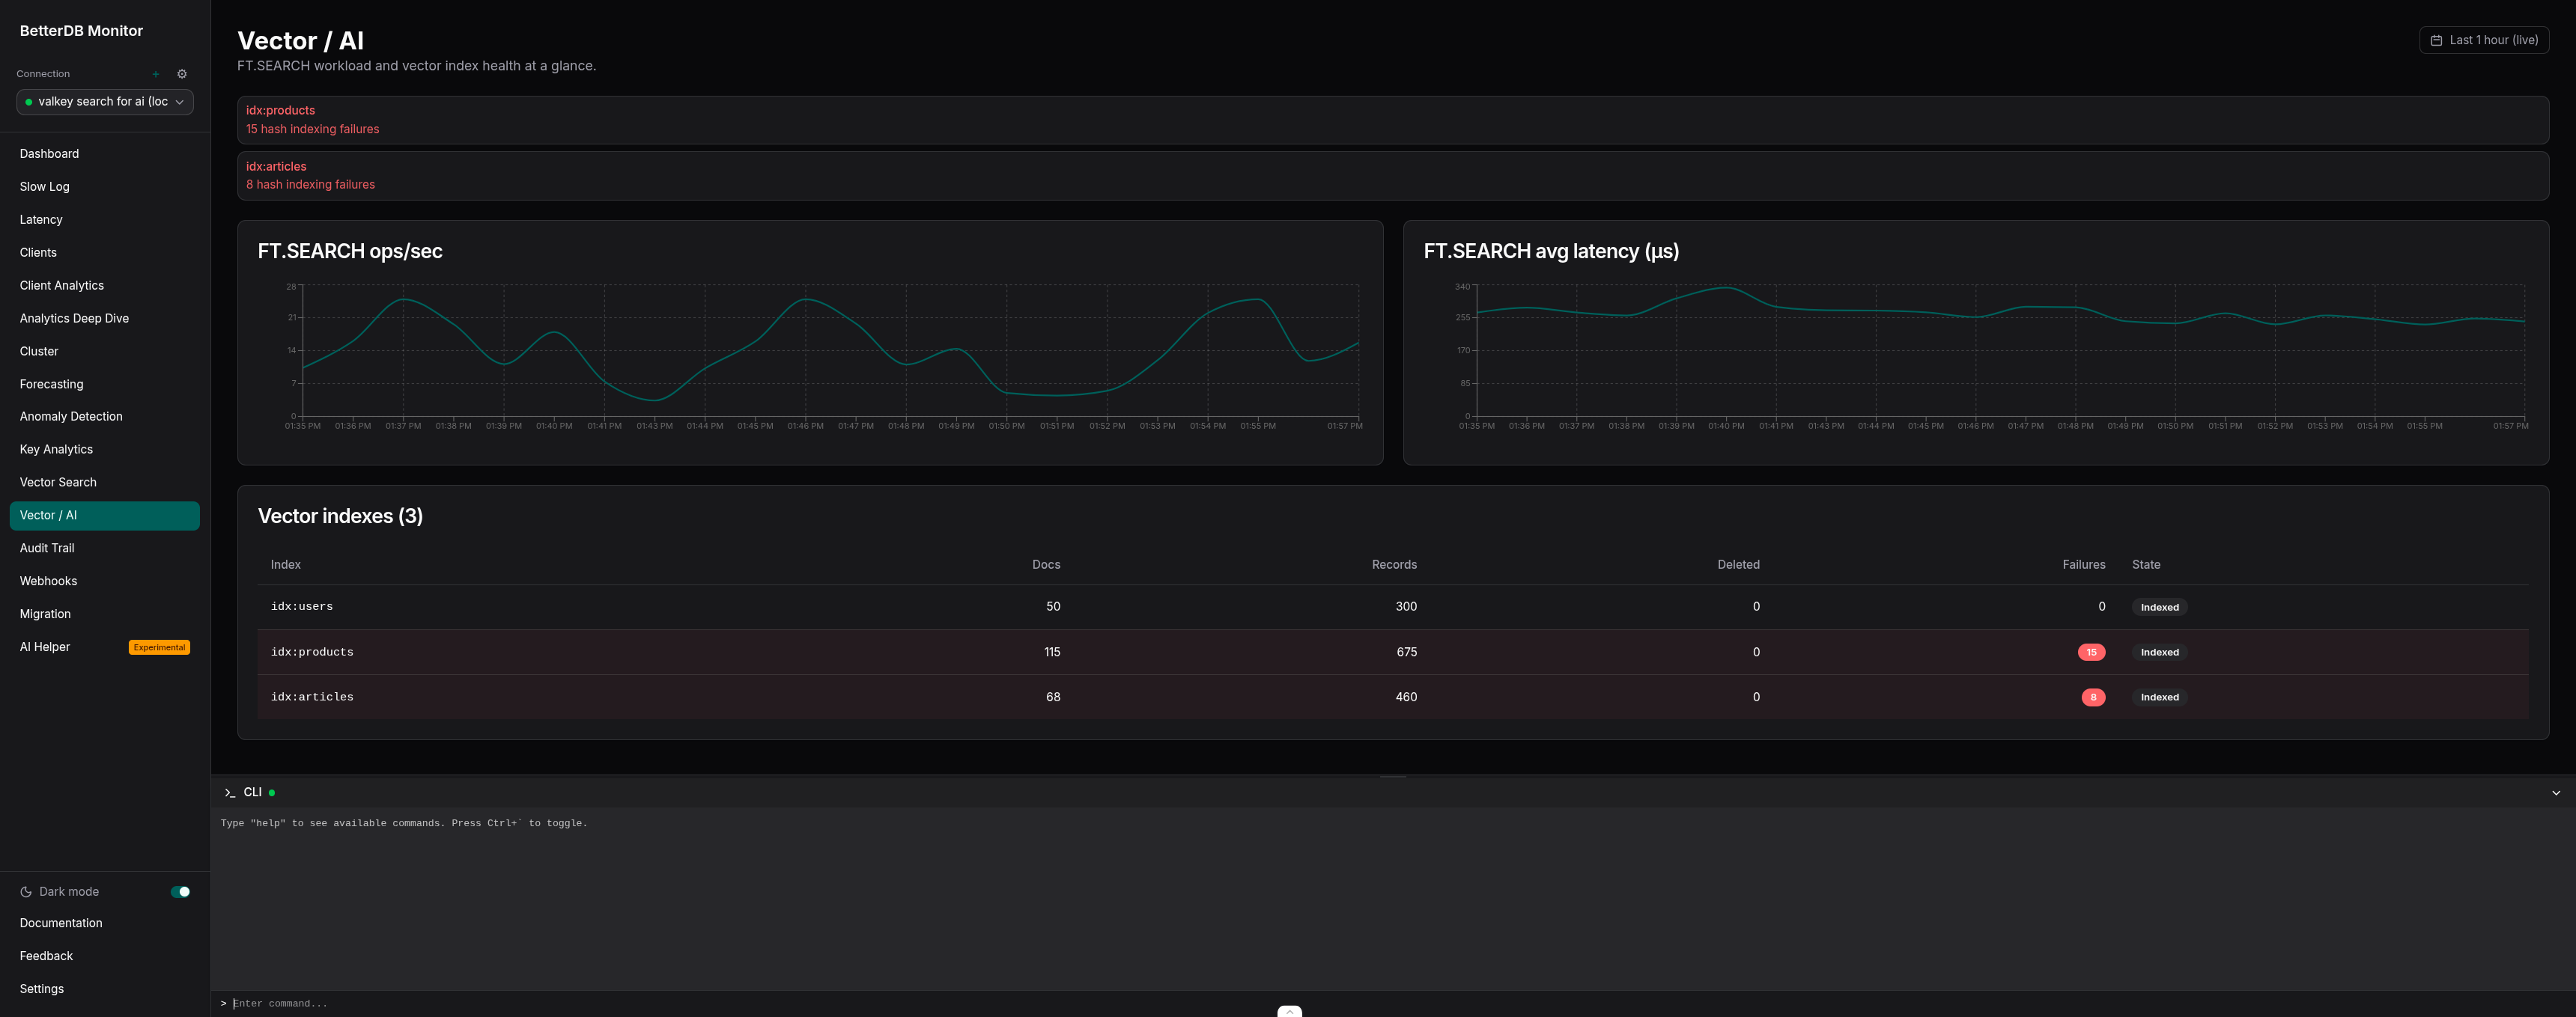Switch to the Slow Log page
Image resolution: width=2576 pixels, height=1017 pixels.
coord(44,186)
